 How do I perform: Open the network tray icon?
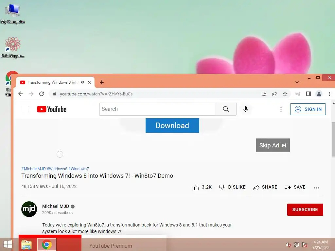pyautogui.click(x=296, y=244)
